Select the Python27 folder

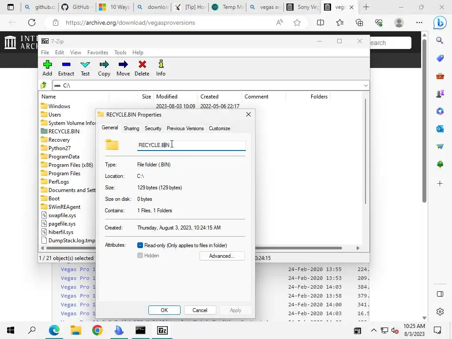coord(60,148)
